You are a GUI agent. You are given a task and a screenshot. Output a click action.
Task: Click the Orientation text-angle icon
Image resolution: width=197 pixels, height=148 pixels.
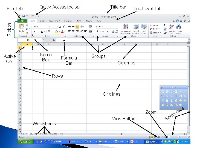[82, 26]
